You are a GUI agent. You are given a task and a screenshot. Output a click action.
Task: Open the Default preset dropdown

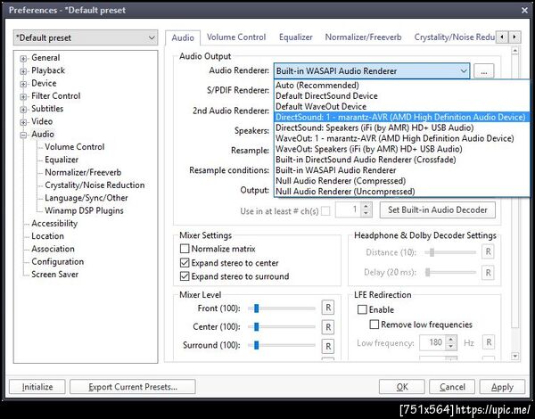[x=86, y=37]
